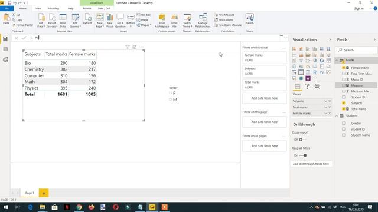
Task: Import a custom visual From File
Action: coord(174,20)
